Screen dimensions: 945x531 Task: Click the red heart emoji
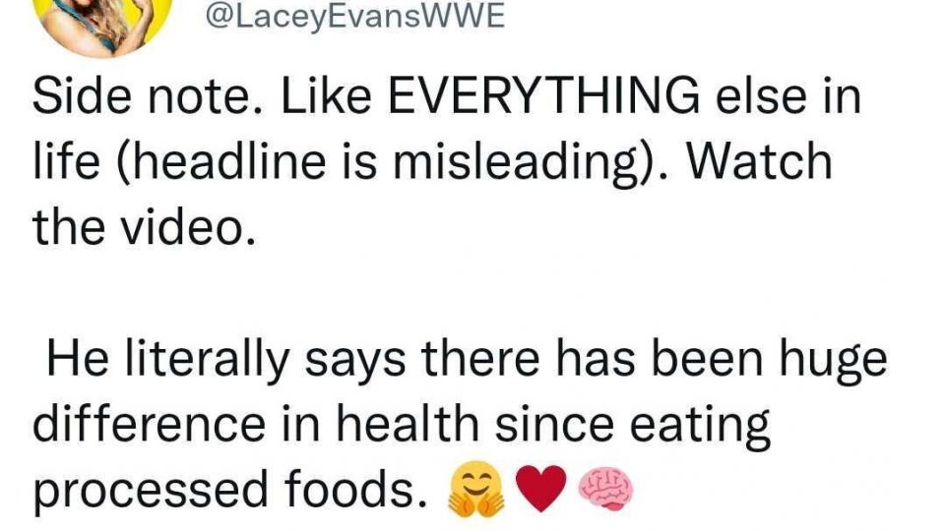point(541,489)
